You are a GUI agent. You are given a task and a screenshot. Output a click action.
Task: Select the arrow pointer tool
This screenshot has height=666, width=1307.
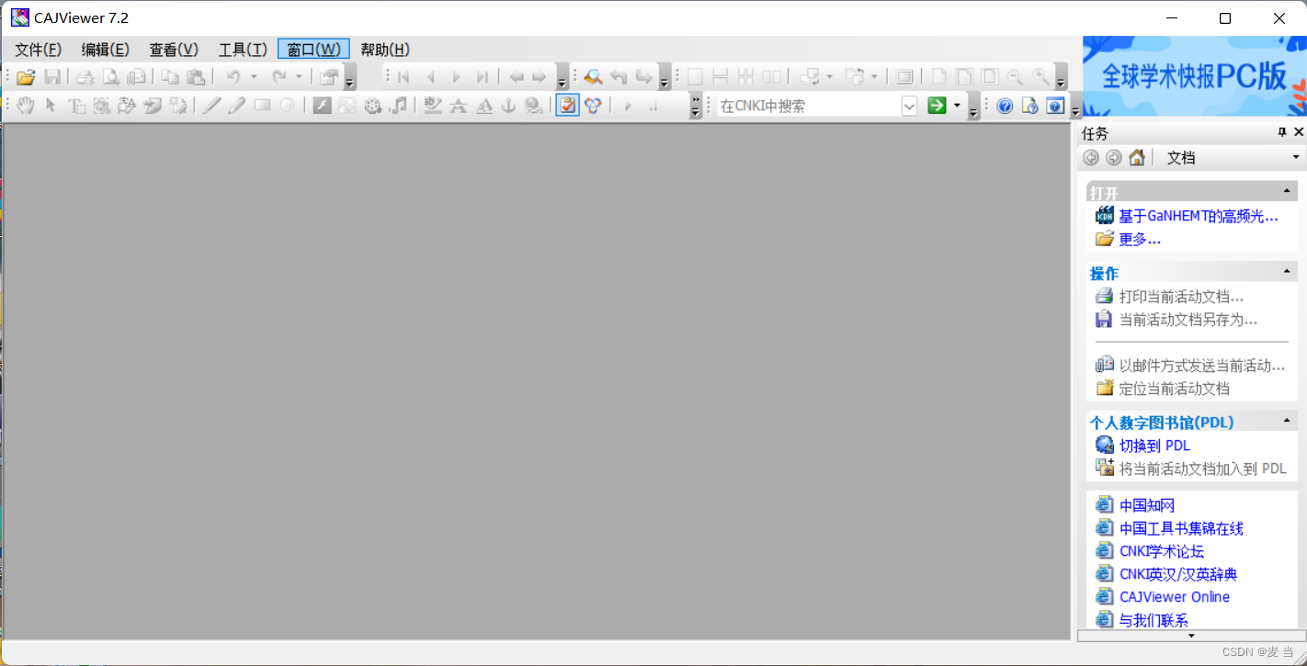pyautogui.click(x=51, y=106)
